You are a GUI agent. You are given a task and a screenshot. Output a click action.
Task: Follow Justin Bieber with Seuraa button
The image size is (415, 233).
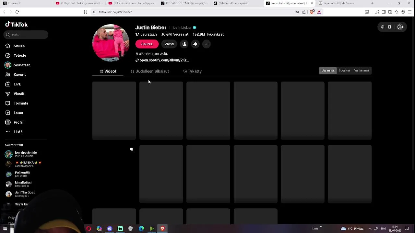coord(147,44)
